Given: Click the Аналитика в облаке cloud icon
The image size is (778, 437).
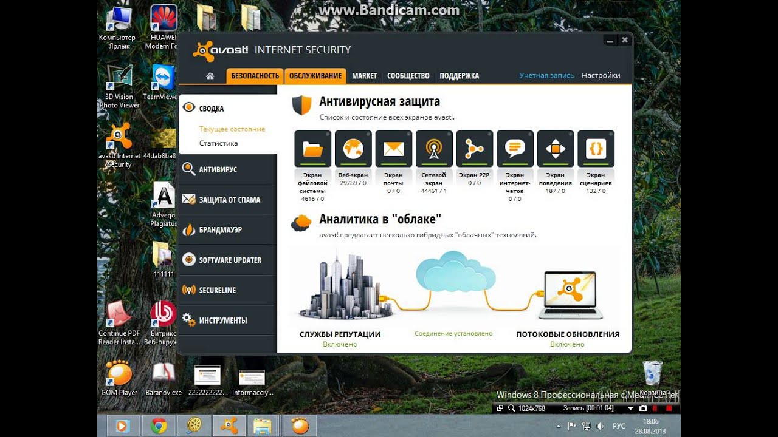Looking at the screenshot, I should tap(301, 223).
